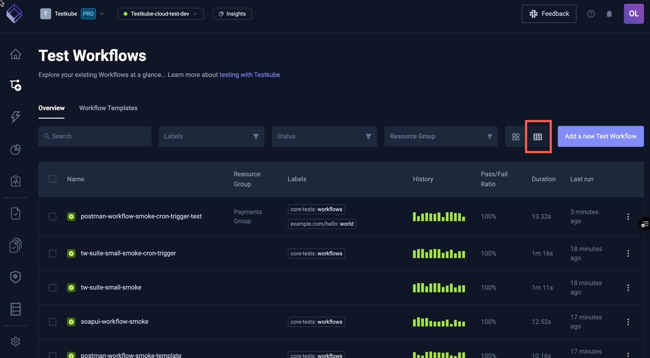Screen dimensions: 650x358
Task: Open the Labels filter dropdown
Action: 211,136
